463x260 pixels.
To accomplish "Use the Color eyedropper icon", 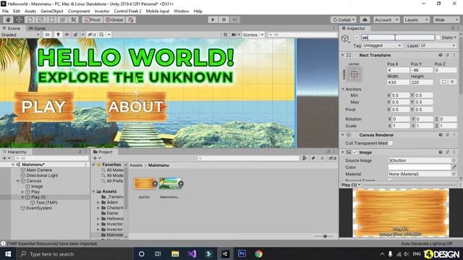I will coord(454,167).
